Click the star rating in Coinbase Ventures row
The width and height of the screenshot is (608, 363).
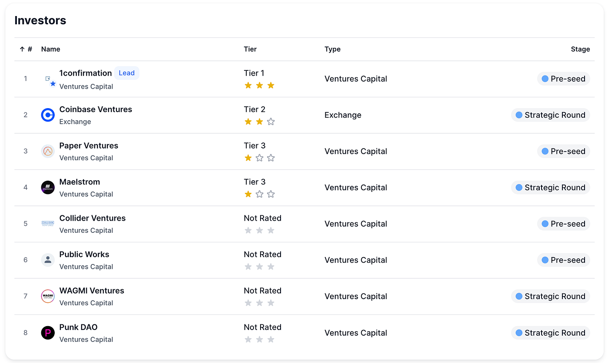[x=259, y=122]
